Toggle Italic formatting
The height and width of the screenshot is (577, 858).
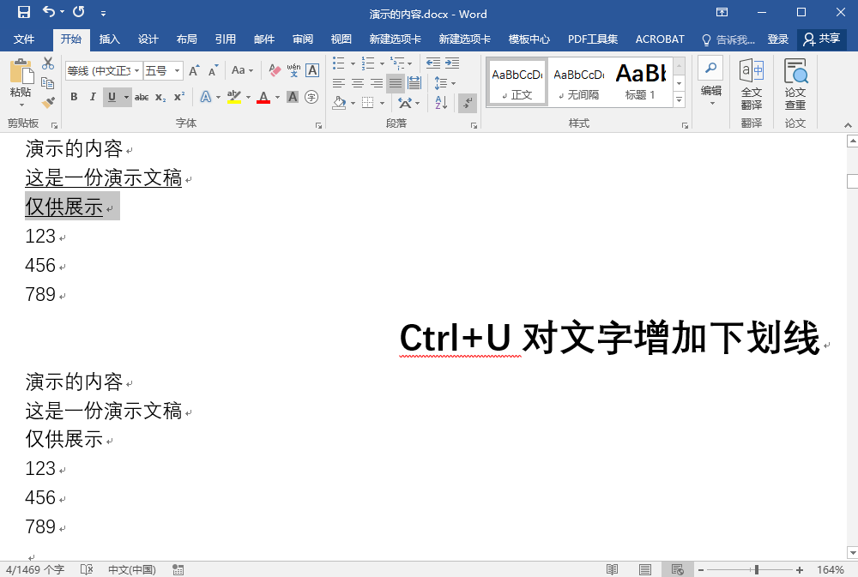[x=93, y=97]
